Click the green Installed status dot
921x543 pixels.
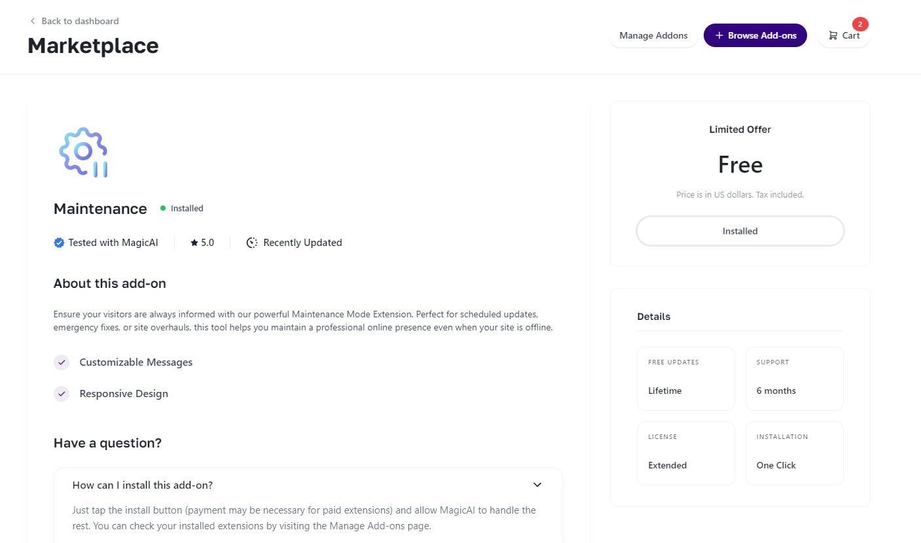pos(163,209)
